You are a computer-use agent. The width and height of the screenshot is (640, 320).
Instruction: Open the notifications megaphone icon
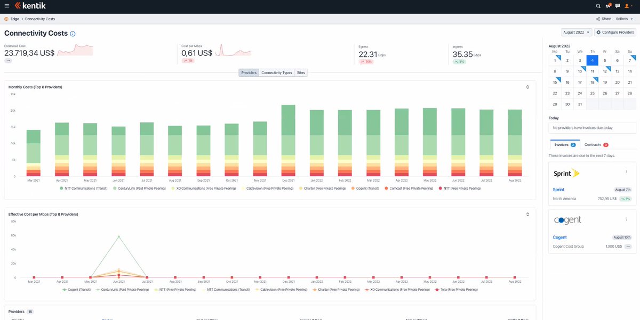pos(608,6)
